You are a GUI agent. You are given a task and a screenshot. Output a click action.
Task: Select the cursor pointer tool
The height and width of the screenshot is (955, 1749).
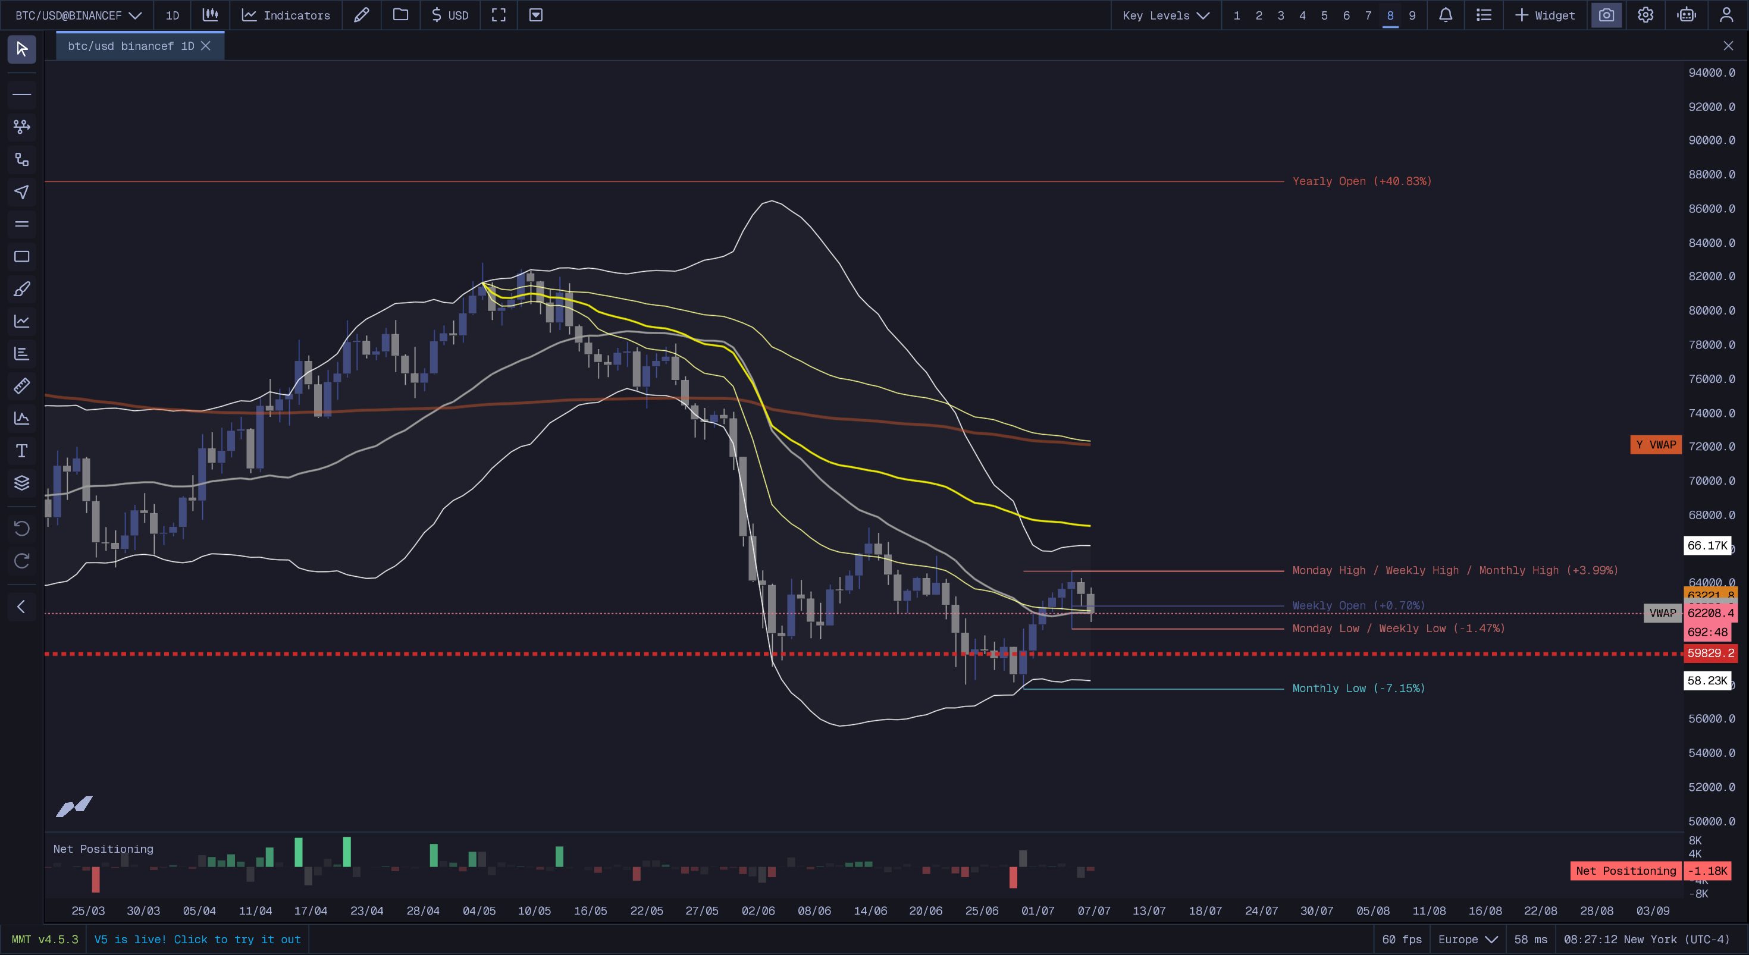pyautogui.click(x=22, y=49)
